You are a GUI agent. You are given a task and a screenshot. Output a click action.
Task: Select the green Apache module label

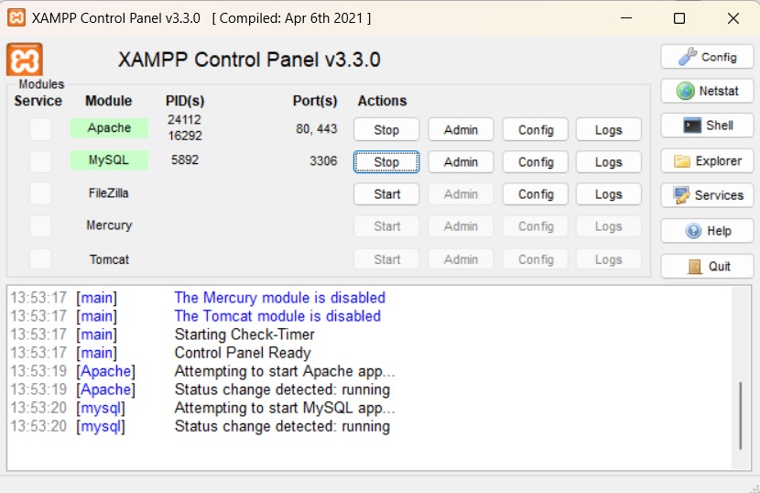pos(109,127)
